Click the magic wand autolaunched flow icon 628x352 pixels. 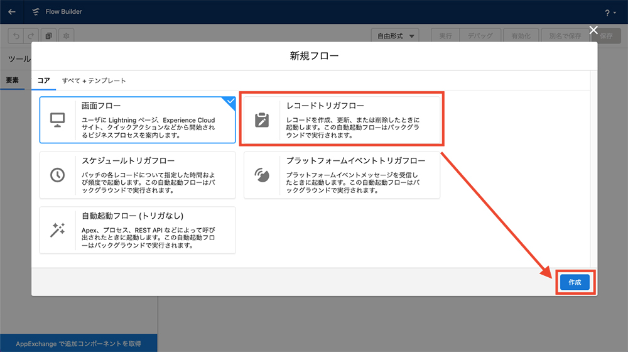pos(57,230)
